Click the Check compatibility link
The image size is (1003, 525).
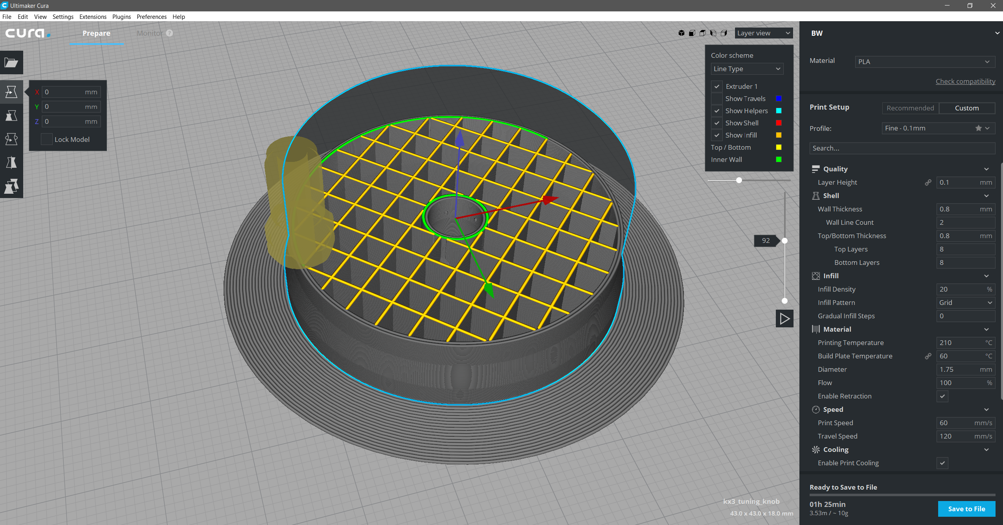tap(965, 81)
